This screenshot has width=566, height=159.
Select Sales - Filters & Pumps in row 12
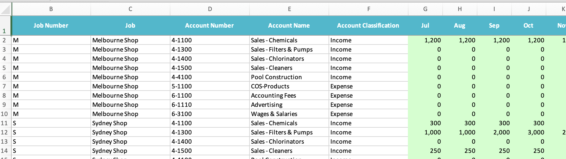(289, 132)
